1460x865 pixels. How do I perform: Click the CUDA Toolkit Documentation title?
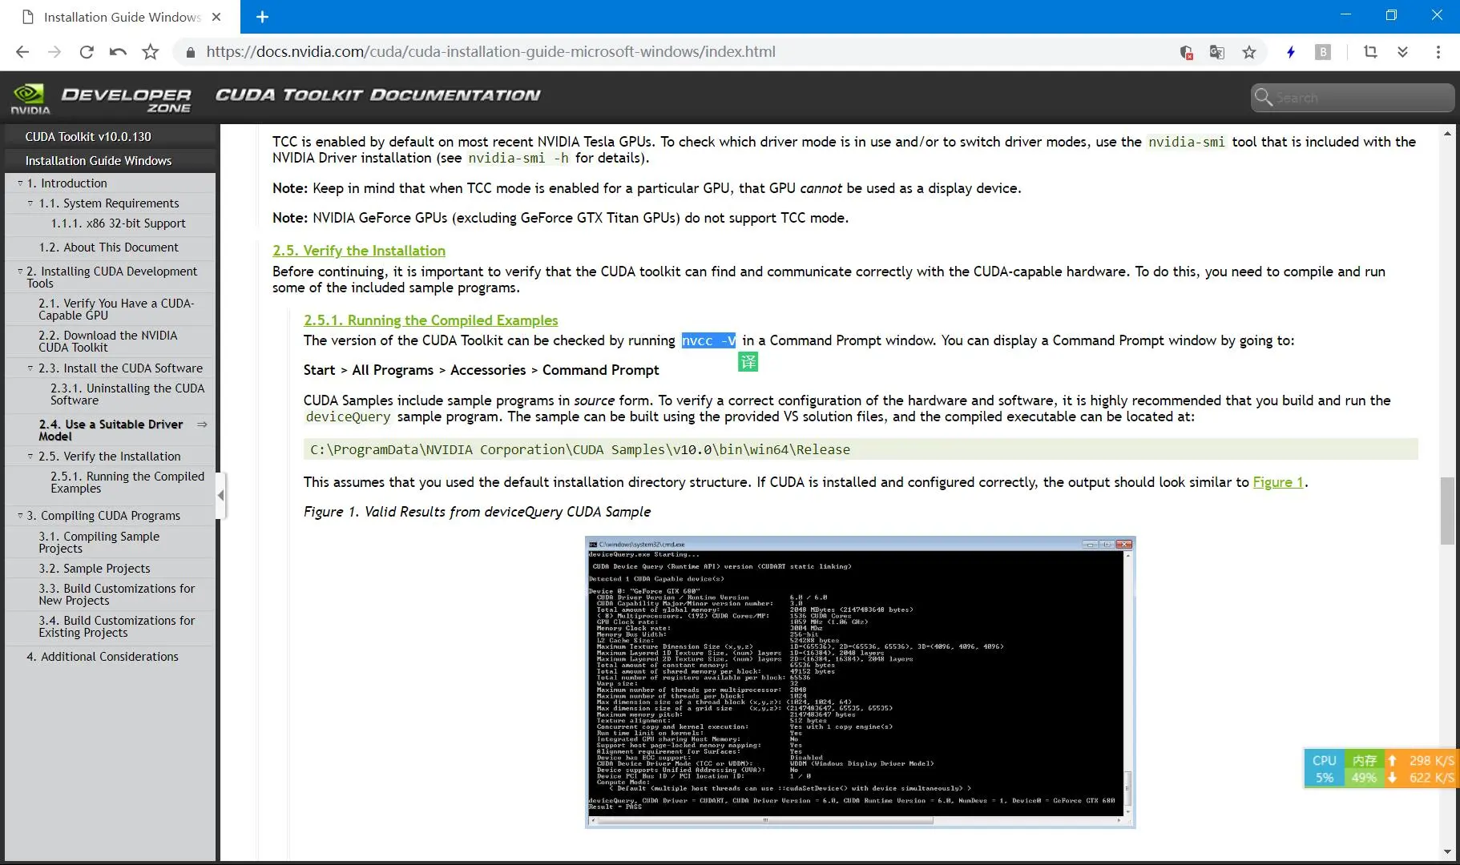(x=378, y=95)
